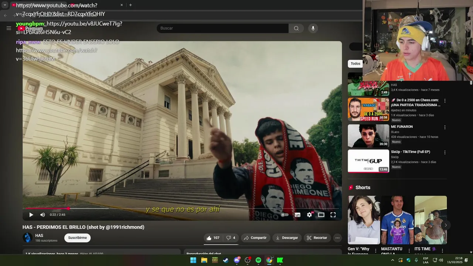The image size is (473, 266).
Task: Open Steam from the taskbar
Action: point(226,260)
